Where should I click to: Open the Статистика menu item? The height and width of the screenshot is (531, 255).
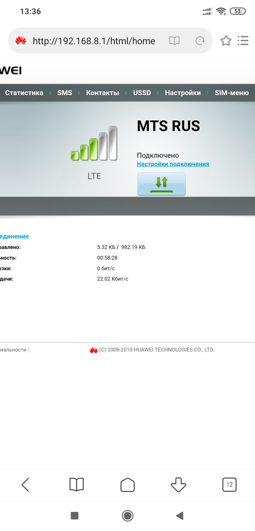click(24, 93)
